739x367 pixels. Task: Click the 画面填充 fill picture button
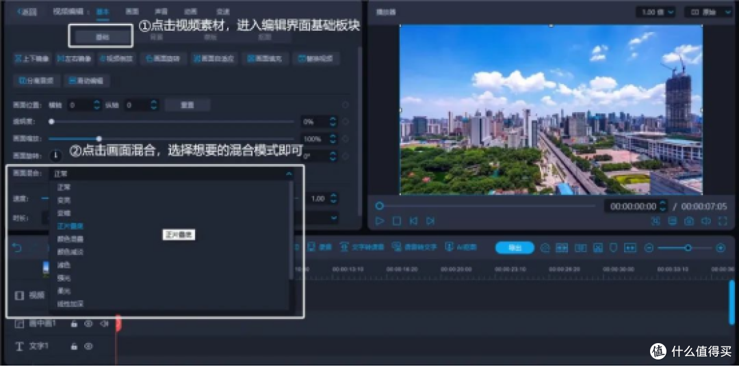tap(265, 59)
